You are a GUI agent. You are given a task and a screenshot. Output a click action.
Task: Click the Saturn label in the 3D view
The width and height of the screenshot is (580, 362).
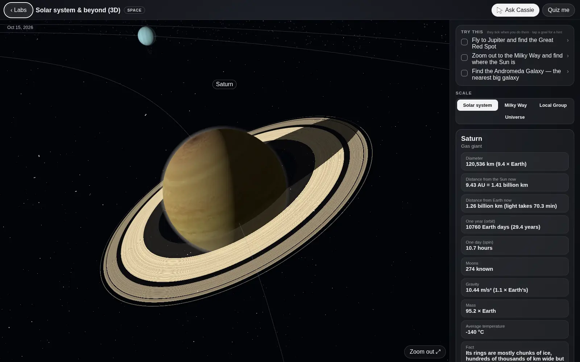tap(224, 84)
